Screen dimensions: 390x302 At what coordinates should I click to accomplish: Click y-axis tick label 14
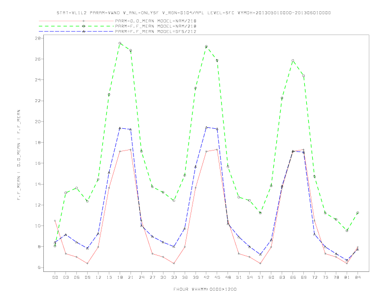[38, 185]
